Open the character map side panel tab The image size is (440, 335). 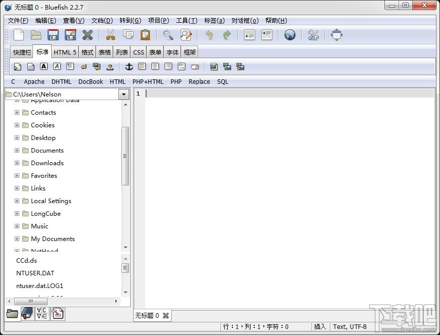tap(43, 314)
